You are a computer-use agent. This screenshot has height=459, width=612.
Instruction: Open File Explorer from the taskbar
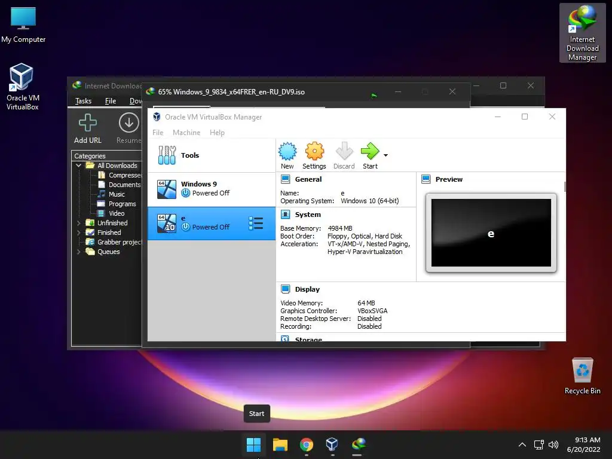click(280, 444)
